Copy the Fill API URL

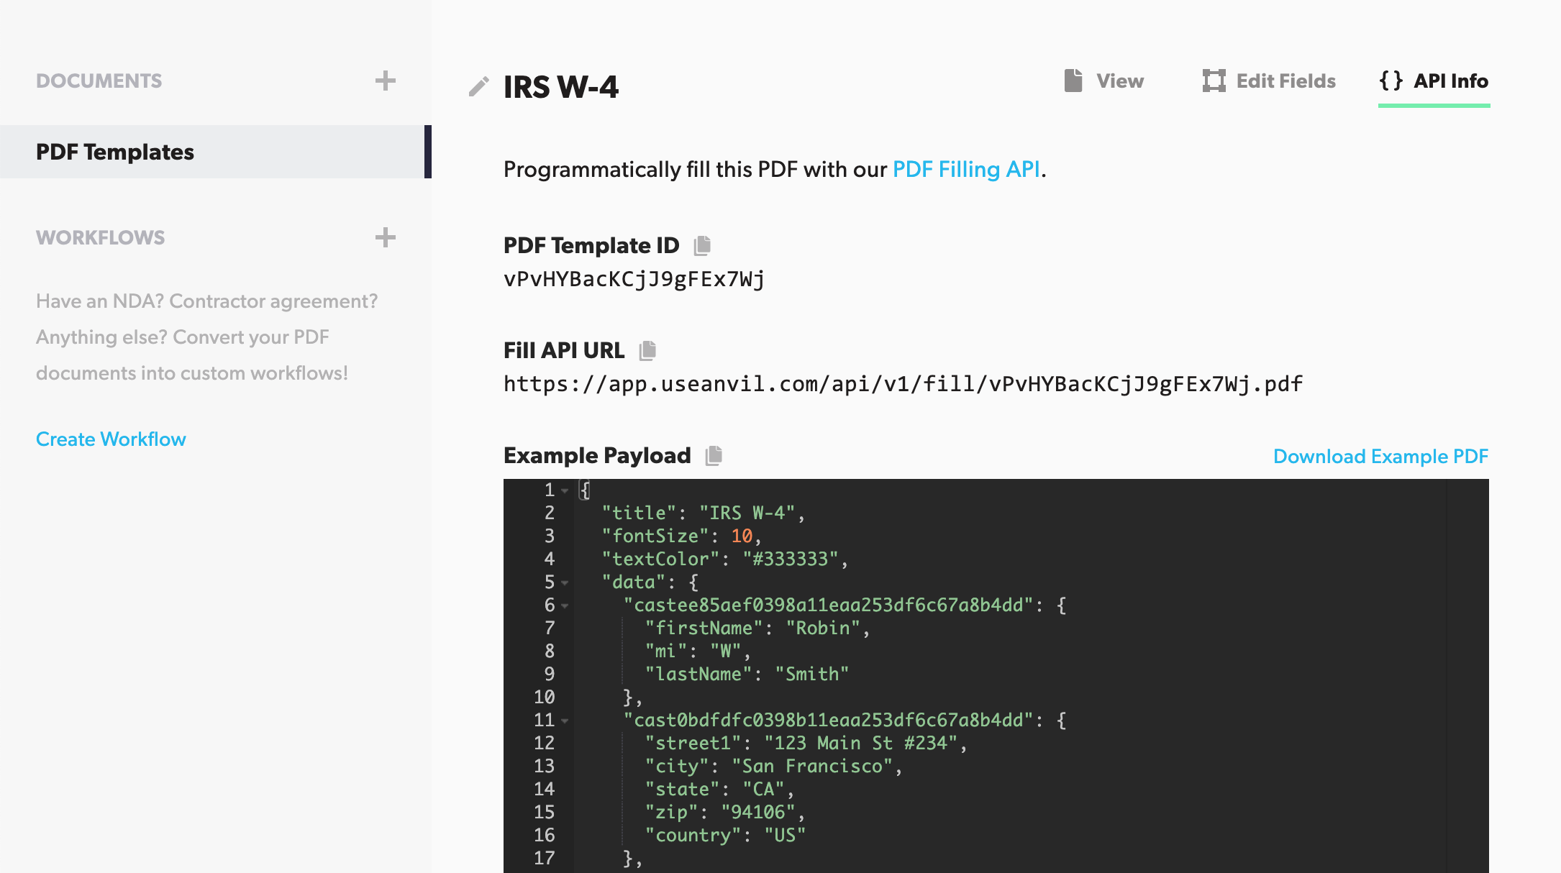click(647, 351)
